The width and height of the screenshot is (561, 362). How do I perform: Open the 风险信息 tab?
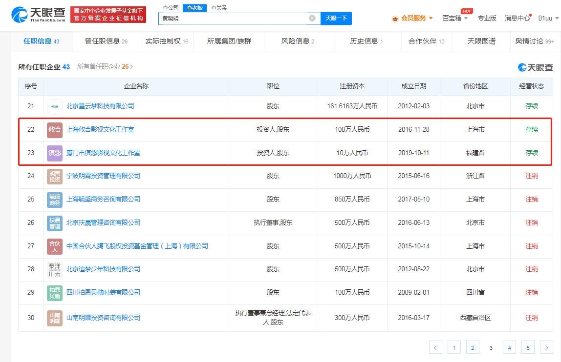tap(298, 41)
